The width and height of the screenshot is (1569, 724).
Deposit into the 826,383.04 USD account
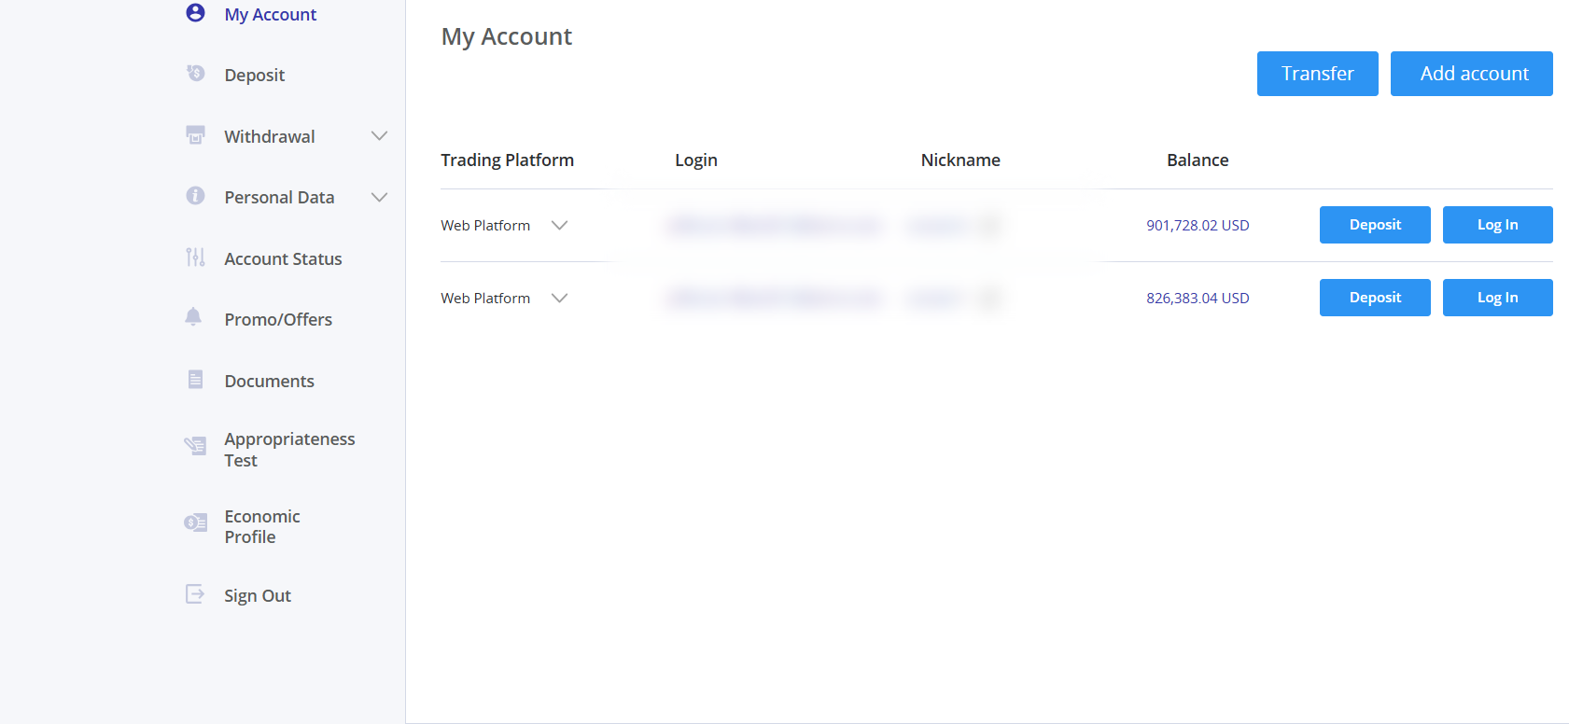point(1374,298)
